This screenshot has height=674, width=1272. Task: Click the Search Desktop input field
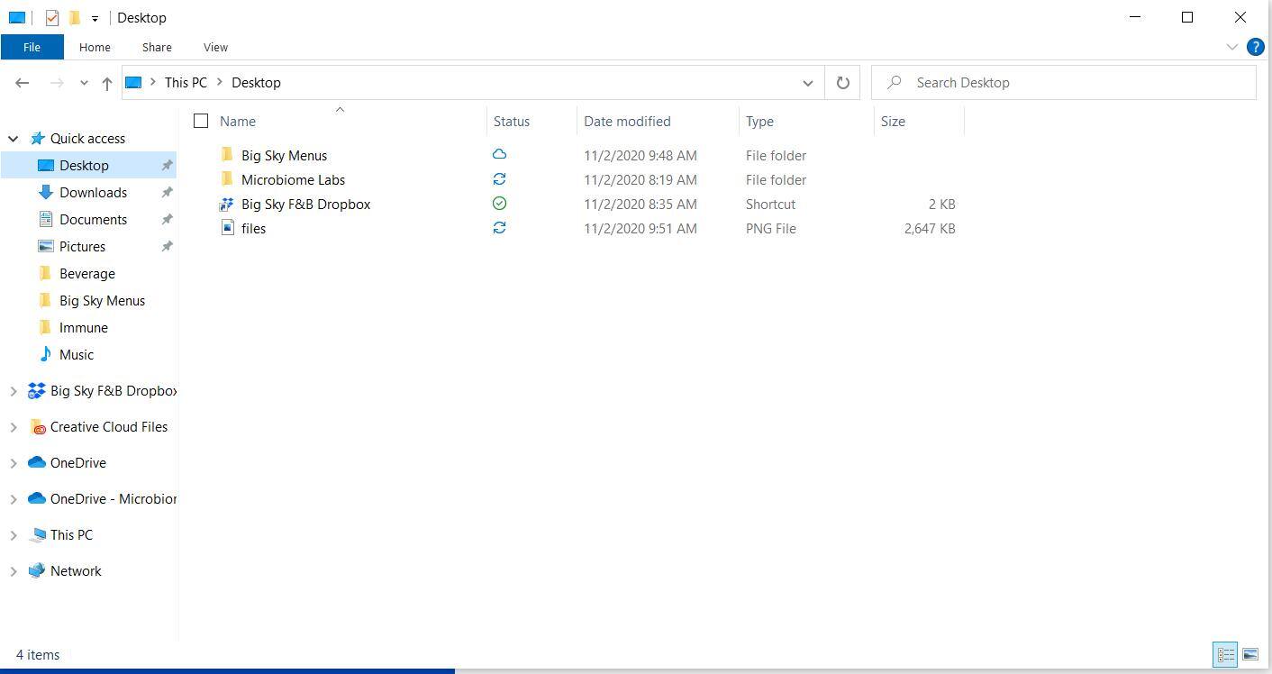pos(1072,83)
